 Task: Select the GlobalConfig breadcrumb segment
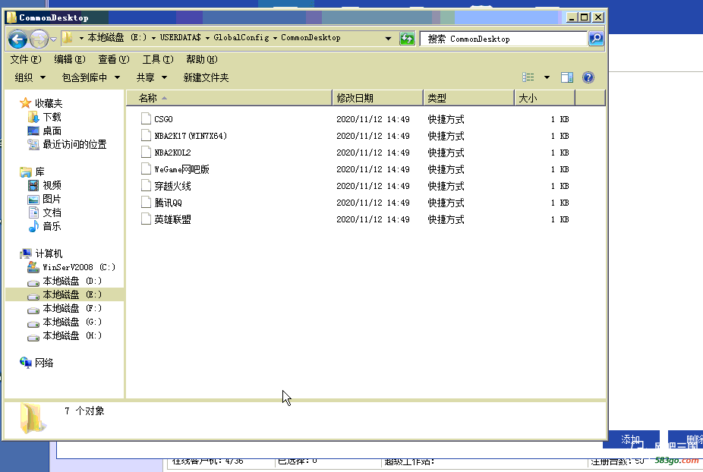point(241,38)
